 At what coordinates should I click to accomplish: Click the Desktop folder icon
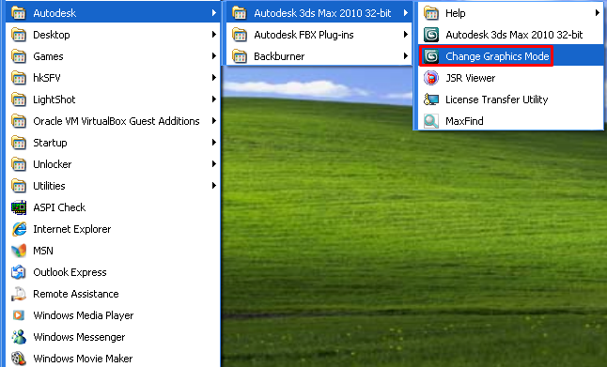click(x=19, y=35)
